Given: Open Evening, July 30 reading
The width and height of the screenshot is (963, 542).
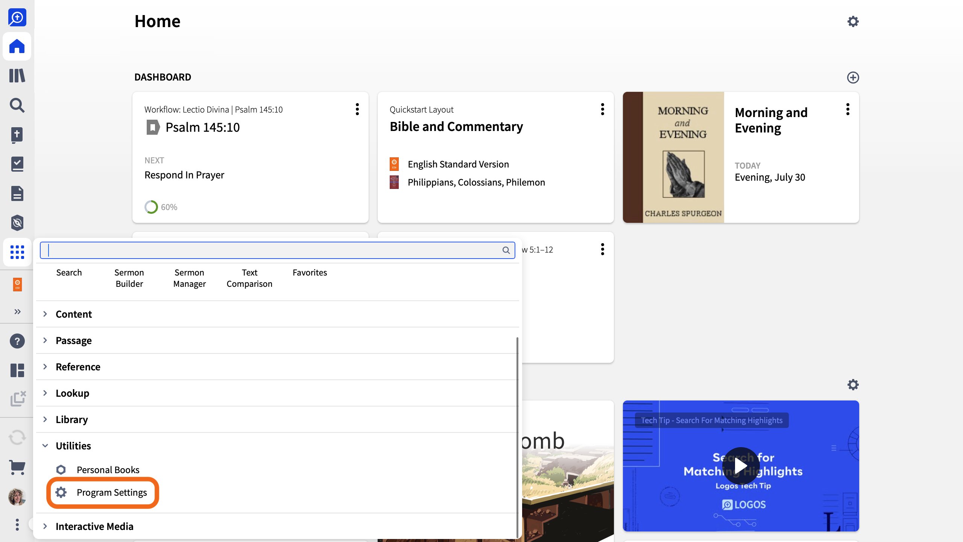Looking at the screenshot, I should point(770,177).
